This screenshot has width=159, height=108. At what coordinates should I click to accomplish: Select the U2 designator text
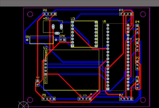tap(45, 48)
